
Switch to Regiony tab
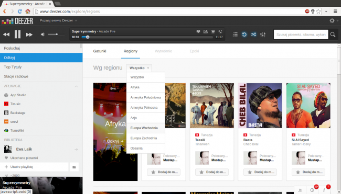point(131,51)
